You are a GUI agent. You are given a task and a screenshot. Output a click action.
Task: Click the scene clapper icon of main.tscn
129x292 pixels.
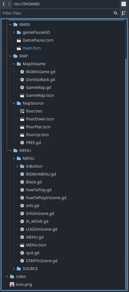[x=19, y=48]
